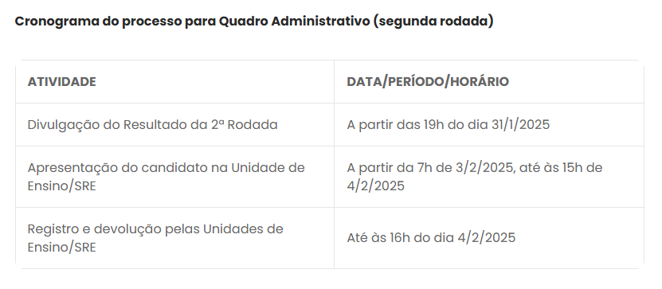Select the DATA/PERÍODO/HORÁRIO column header
Screen dimensions: 662x289
(428, 81)
